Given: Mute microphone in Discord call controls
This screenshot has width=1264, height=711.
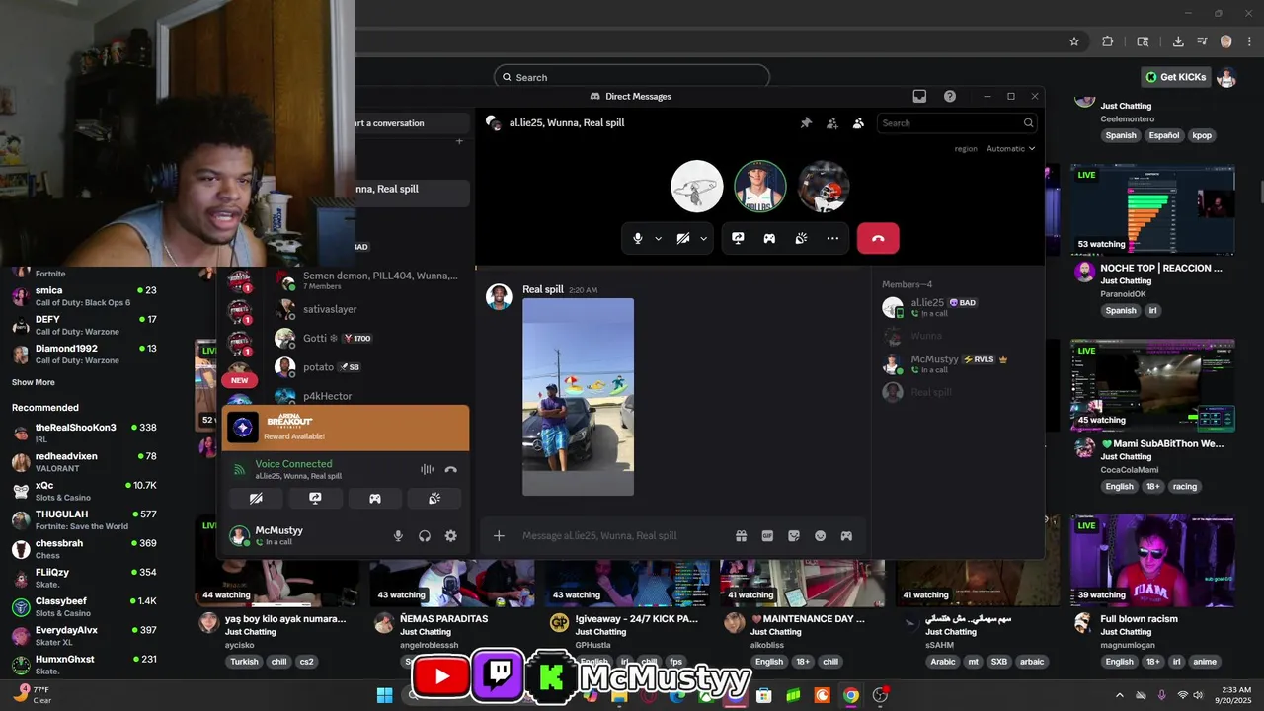Looking at the screenshot, I should coord(638,238).
